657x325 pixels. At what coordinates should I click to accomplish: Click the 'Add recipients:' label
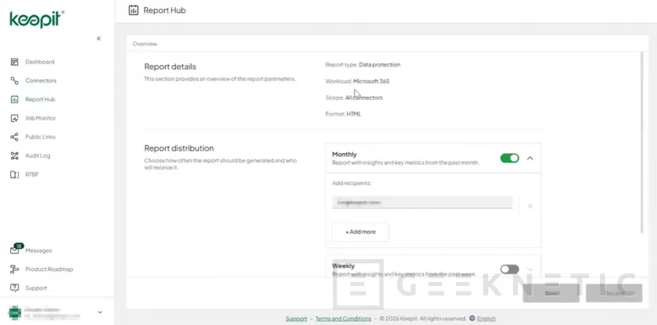point(352,183)
